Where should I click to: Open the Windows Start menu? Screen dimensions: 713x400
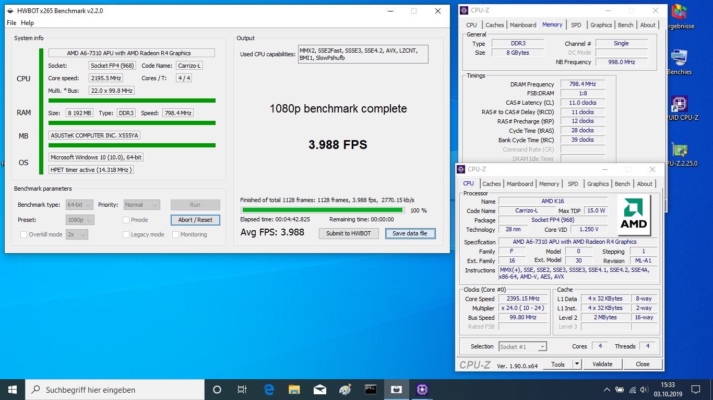12,390
